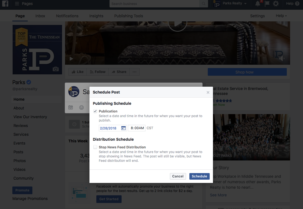This screenshot has height=209, width=303.
Task: Click the Schedule button
Action: pos(200,176)
